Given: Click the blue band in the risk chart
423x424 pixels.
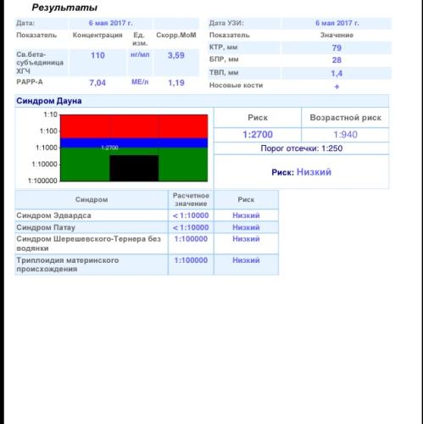Looking at the screenshot, I should (x=134, y=143).
